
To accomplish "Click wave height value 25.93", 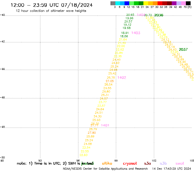I will [x=96, y=120].
